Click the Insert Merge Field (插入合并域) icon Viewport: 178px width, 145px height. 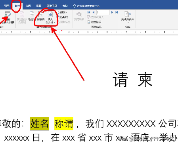pyautogui.click(x=50, y=14)
